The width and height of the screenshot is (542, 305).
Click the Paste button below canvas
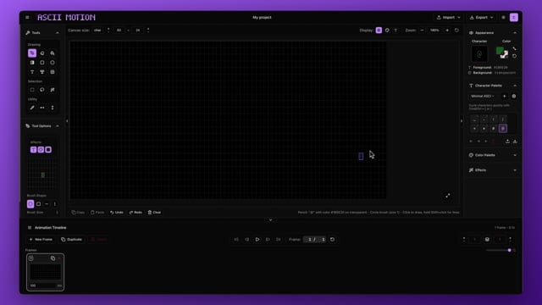(97, 213)
